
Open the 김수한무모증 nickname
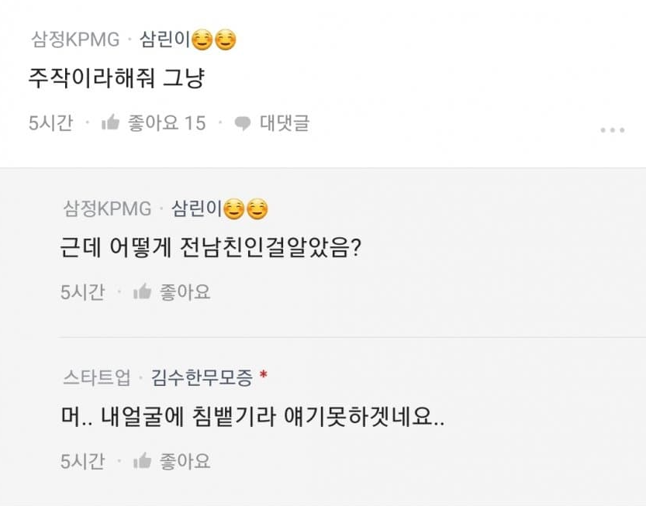coord(202,378)
